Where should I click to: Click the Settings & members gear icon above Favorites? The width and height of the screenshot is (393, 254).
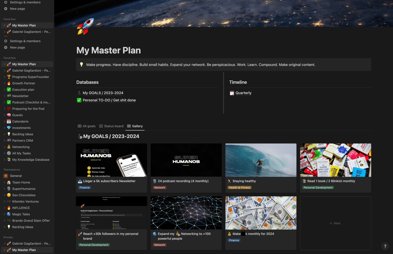pos(5,2)
